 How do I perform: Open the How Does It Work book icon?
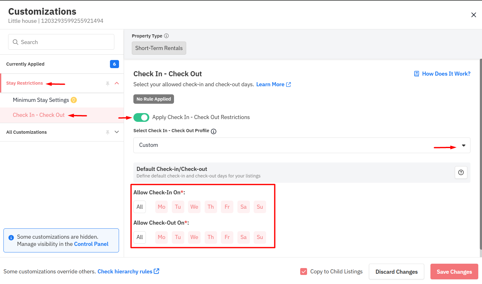coord(416,74)
